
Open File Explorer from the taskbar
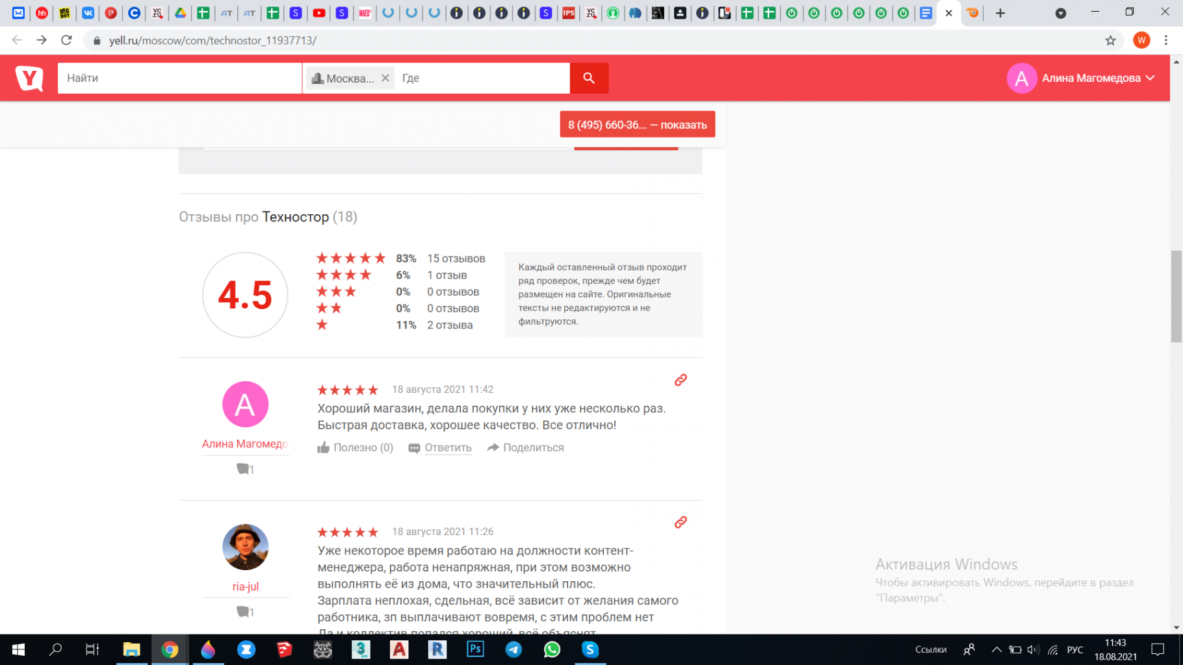(x=131, y=649)
